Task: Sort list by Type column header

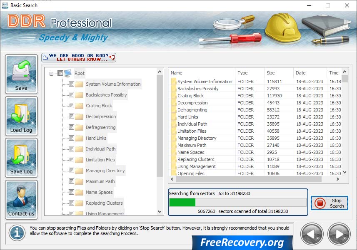Action: coord(250,73)
